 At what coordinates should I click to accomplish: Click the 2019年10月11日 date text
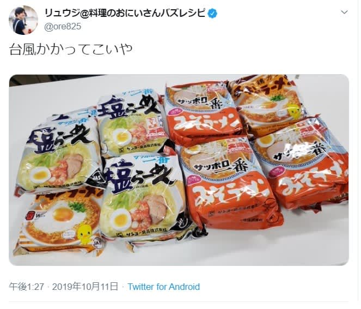pos(85,287)
